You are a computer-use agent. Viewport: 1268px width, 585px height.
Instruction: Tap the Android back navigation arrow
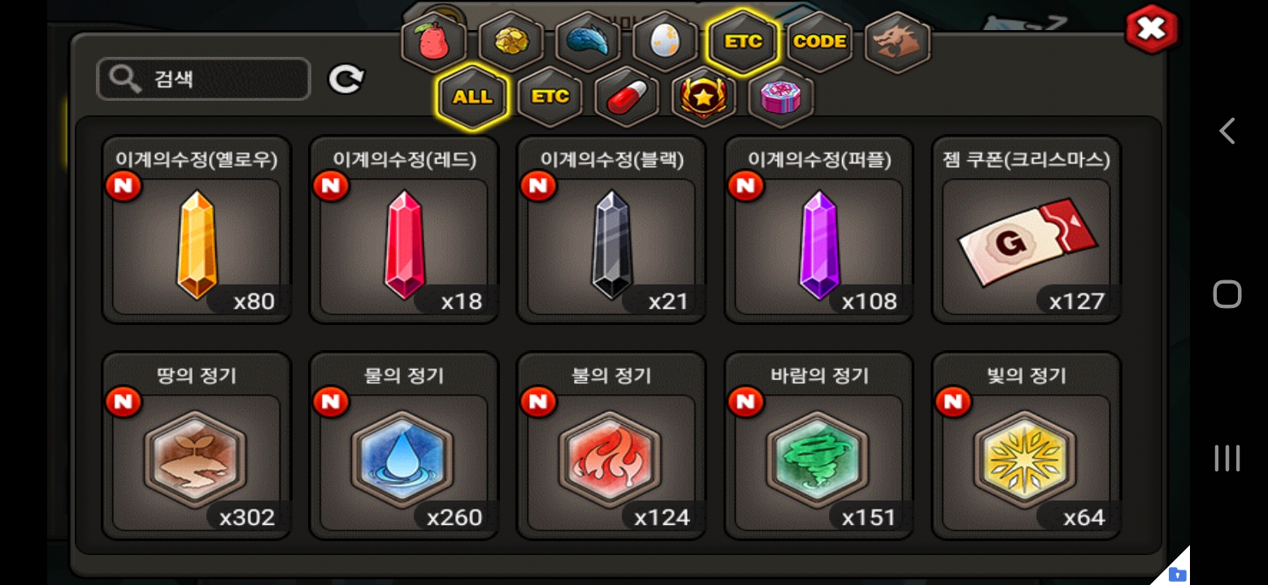[x=1227, y=131]
